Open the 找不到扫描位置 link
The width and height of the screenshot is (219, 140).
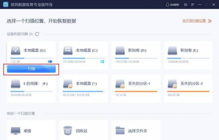click(194, 21)
